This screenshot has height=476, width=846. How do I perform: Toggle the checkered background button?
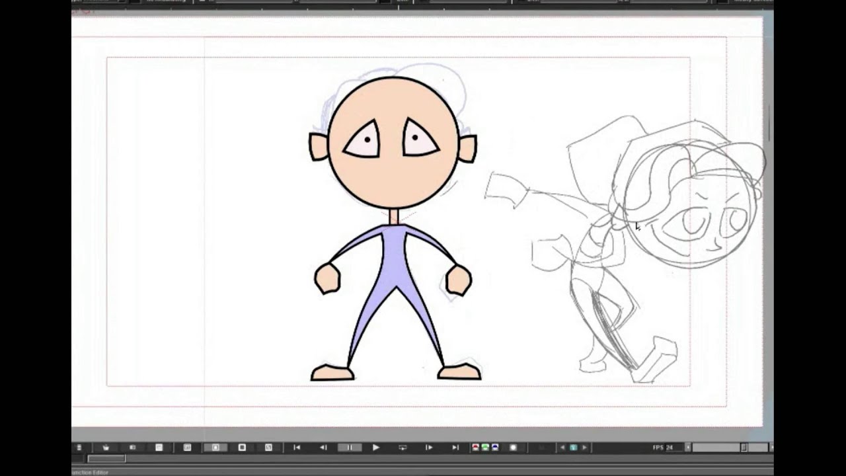click(x=268, y=448)
